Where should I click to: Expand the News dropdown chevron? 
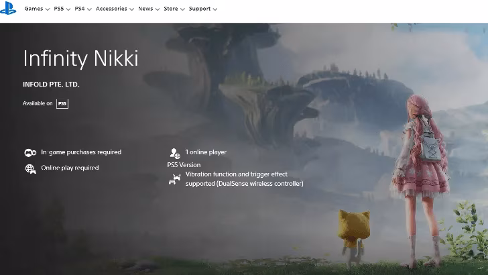click(x=158, y=9)
